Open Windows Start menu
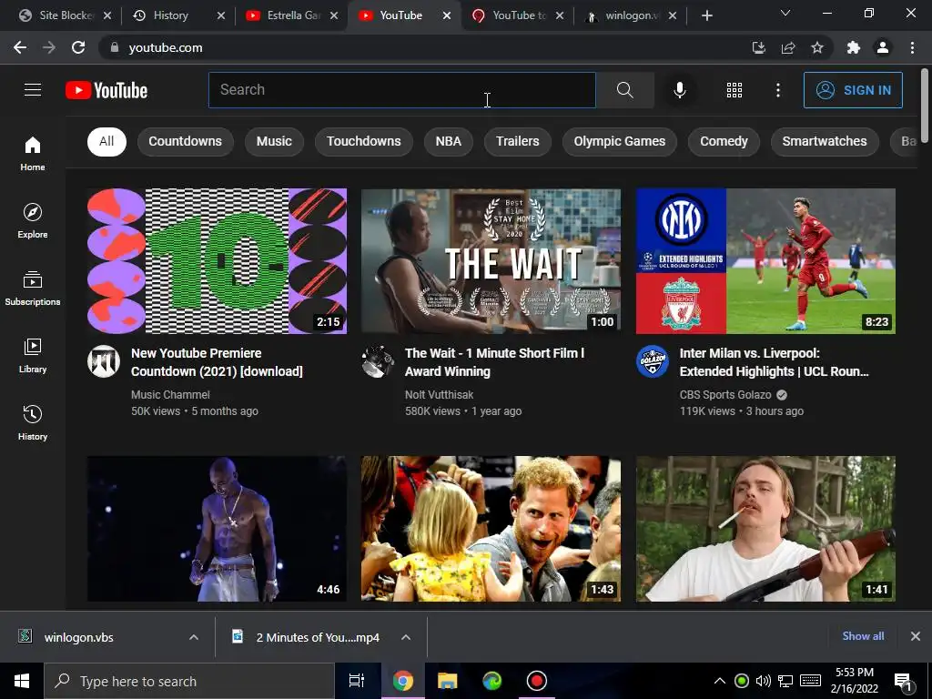 click(22, 681)
